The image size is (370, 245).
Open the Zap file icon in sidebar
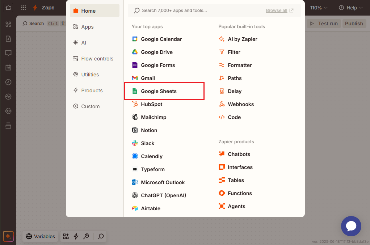(x=8, y=39)
